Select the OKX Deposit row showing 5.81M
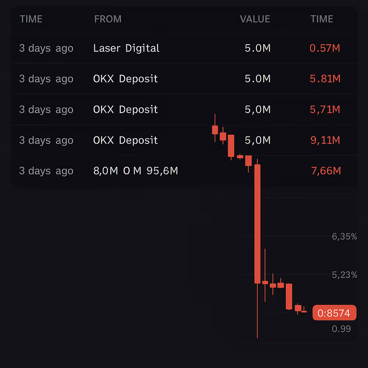This screenshot has height=368, width=368. pyautogui.click(x=125, y=79)
